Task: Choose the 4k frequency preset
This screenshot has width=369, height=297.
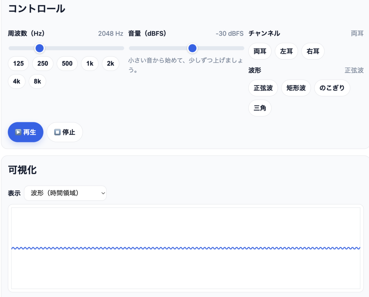Action: tap(17, 81)
